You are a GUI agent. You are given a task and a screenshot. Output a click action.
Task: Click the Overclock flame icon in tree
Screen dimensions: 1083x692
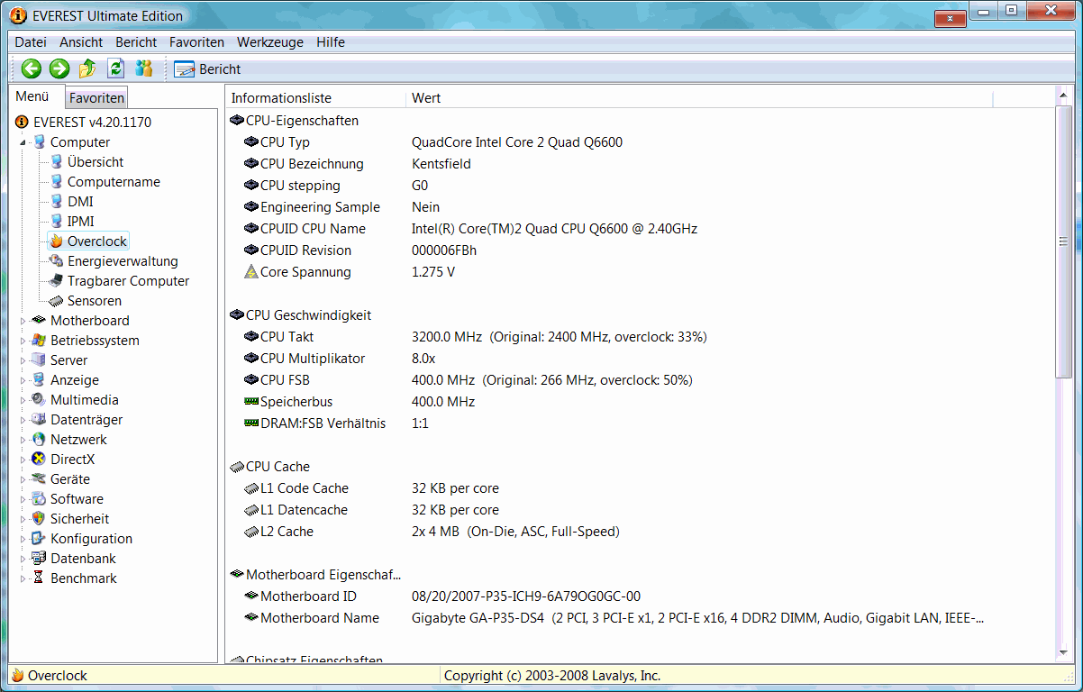(56, 241)
